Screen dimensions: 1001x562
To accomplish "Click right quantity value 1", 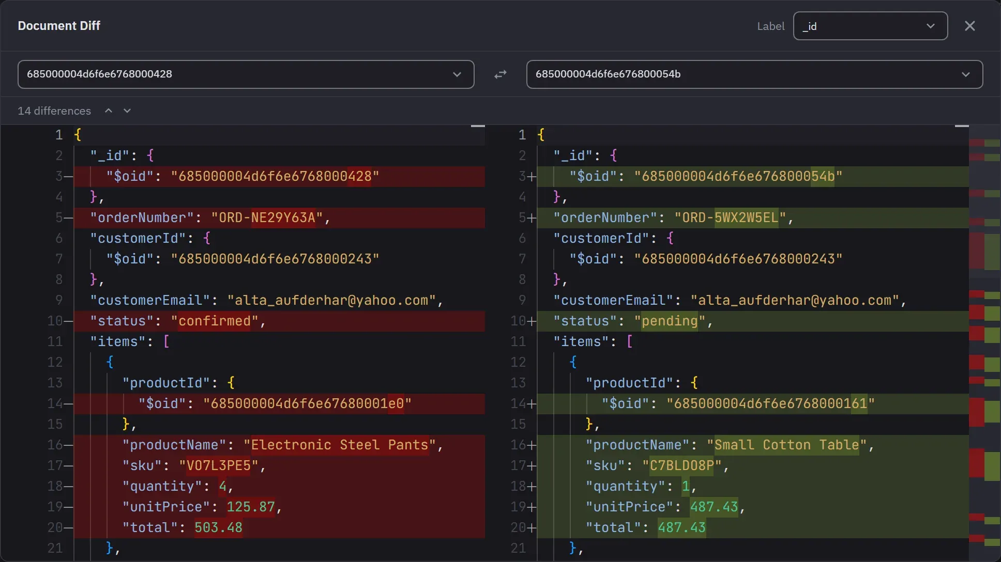I will point(686,486).
